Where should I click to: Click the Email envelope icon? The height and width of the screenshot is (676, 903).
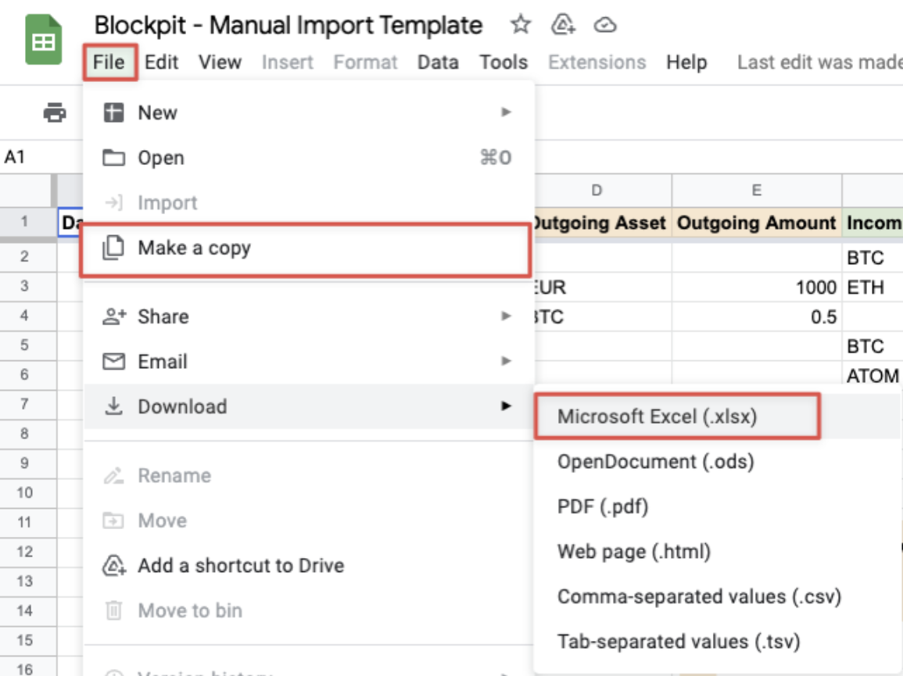click(113, 362)
